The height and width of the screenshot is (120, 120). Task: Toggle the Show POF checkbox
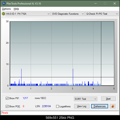tap(7, 106)
